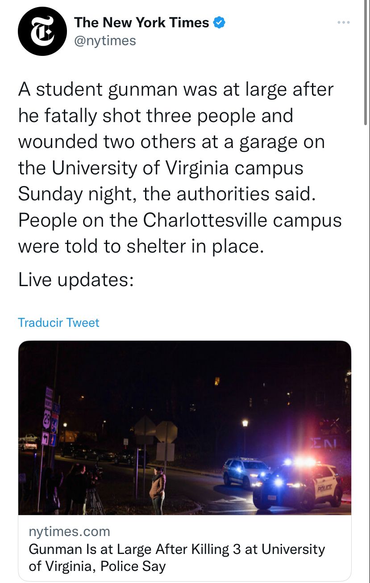Click the blue verified checkmark badge
This screenshot has height=583, width=370.
pyautogui.click(x=219, y=22)
